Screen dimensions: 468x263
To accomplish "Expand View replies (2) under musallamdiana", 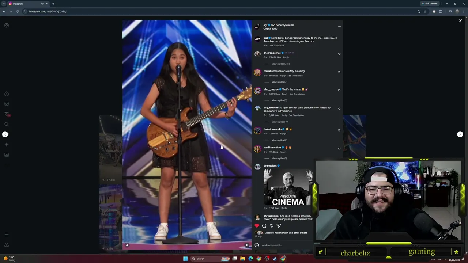I will [279, 82].
